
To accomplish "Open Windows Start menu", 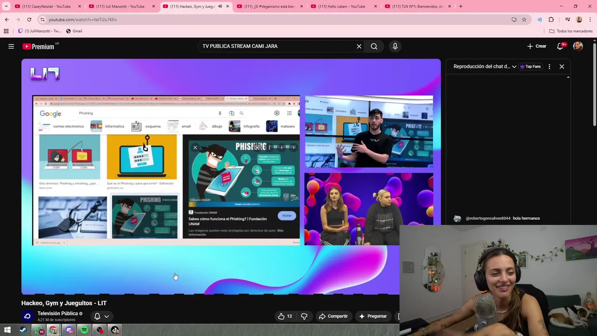I will (7, 330).
